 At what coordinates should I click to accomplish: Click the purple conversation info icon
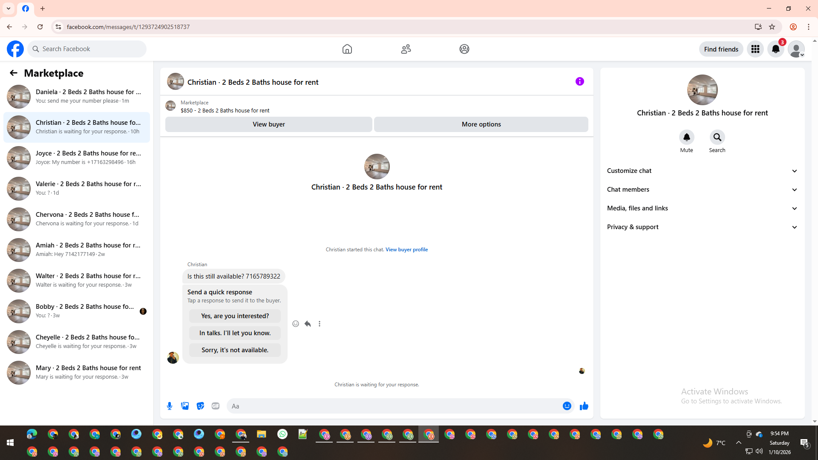coord(579,81)
